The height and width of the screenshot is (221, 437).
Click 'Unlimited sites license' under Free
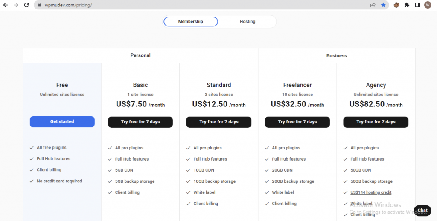tap(62, 95)
